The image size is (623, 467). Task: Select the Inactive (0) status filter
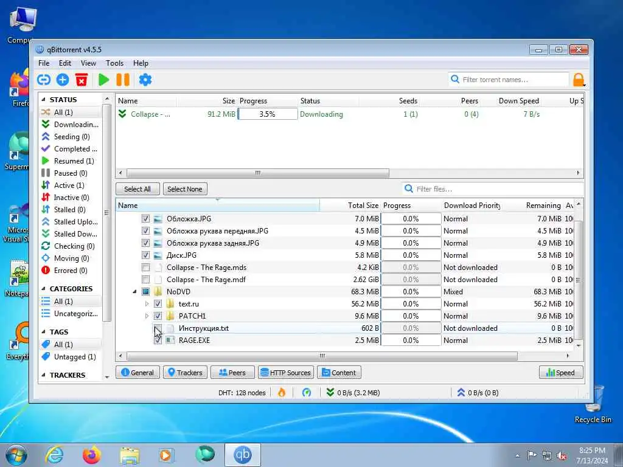(x=70, y=198)
